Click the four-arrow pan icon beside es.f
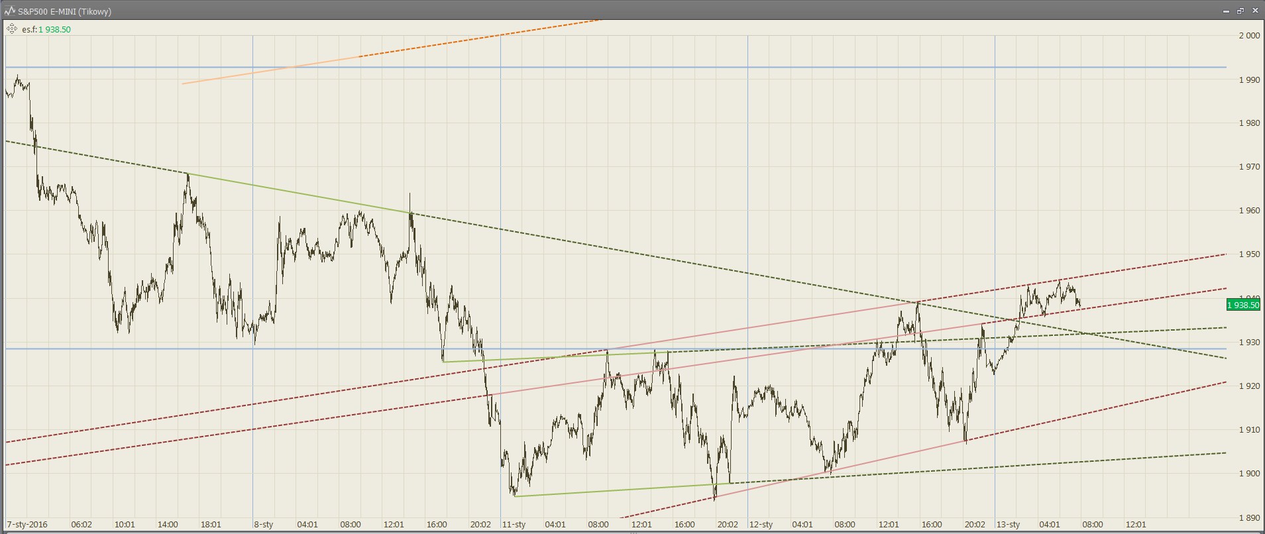Screen dimensions: 1265x534 [11, 28]
